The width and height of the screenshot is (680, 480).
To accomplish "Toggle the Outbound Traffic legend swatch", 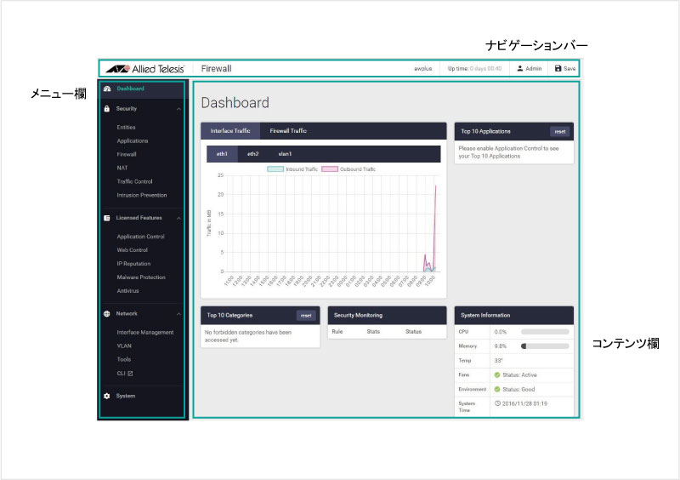I will [330, 169].
